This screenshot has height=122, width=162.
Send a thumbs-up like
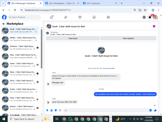(155, 110)
